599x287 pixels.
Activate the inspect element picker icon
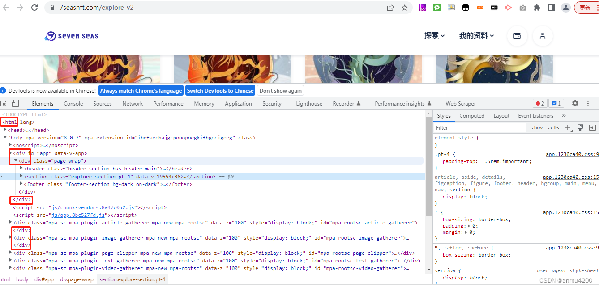click(x=4, y=103)
